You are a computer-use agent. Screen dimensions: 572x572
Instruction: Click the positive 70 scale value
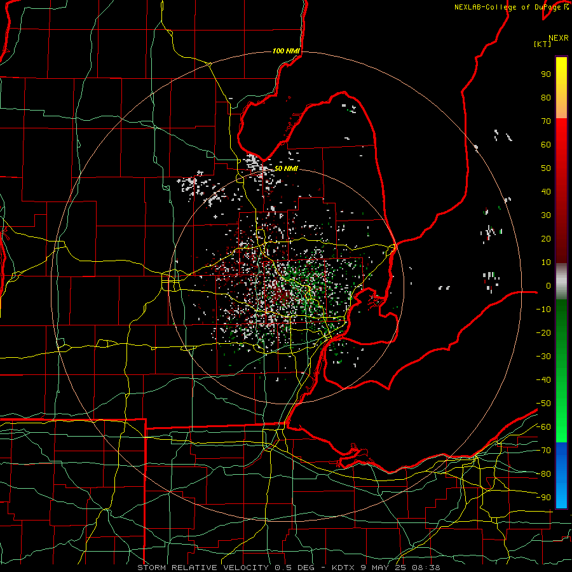(546, 121)
